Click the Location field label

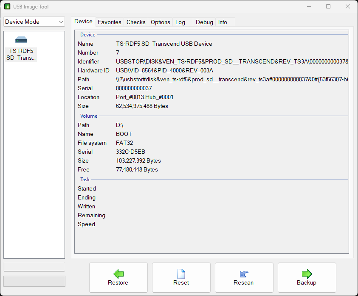click(88, 97)
